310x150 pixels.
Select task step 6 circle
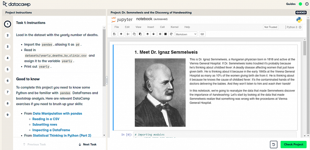click(x=7, y=81)
